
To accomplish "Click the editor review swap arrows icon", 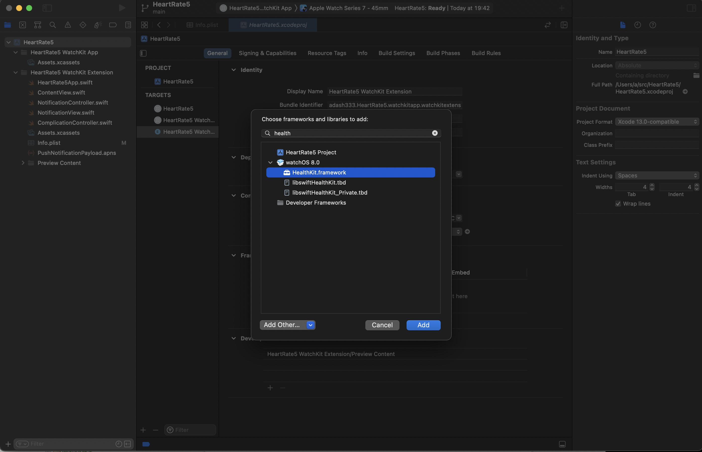I will coord(548,25).
